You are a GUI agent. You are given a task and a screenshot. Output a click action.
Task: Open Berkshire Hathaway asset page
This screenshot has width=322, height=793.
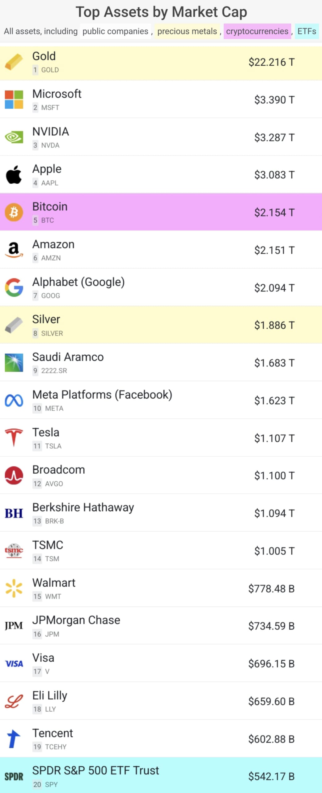pyautogui.click(x=83, y=508)
